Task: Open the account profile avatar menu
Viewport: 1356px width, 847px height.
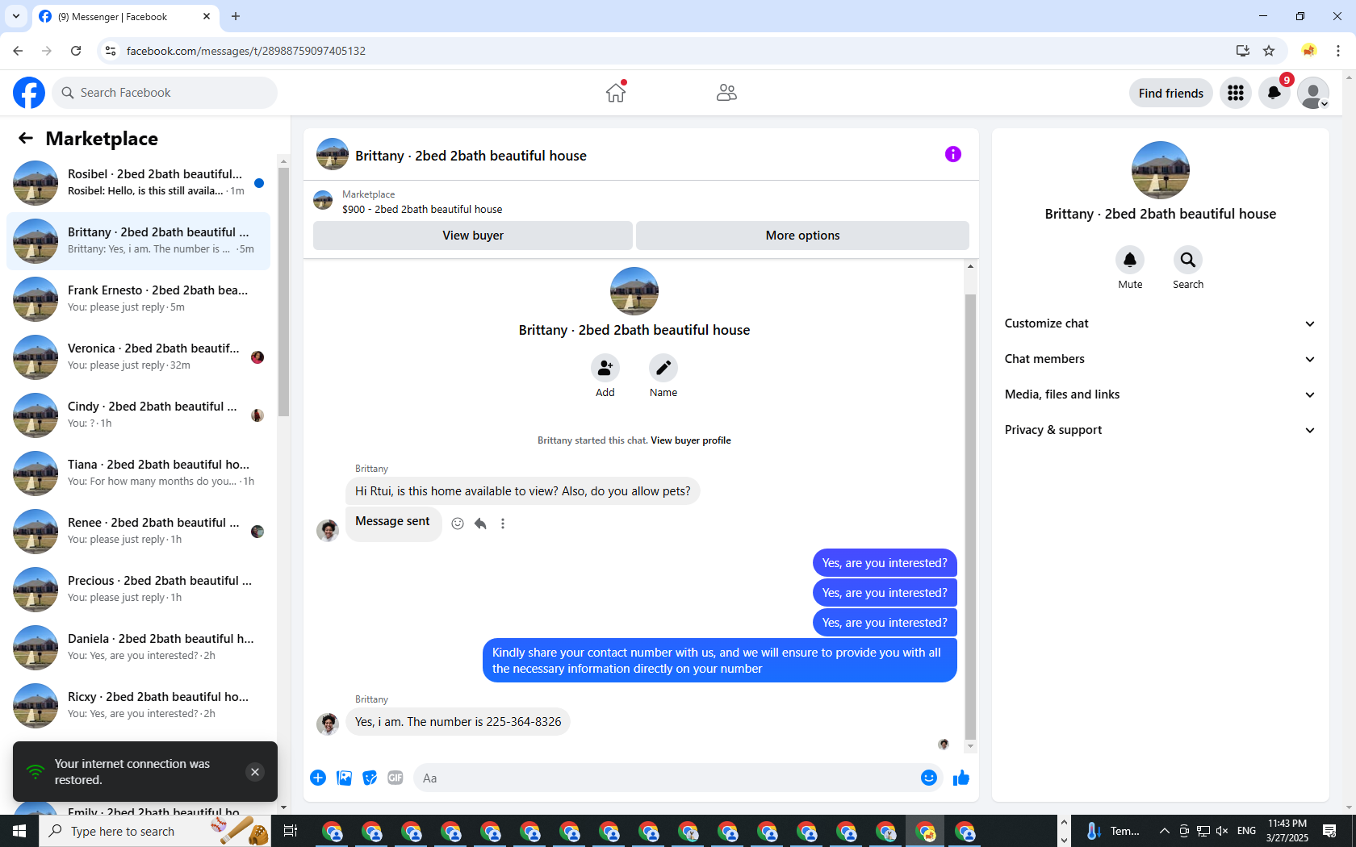Action: pyautogui.click(x=1313, y=93)
